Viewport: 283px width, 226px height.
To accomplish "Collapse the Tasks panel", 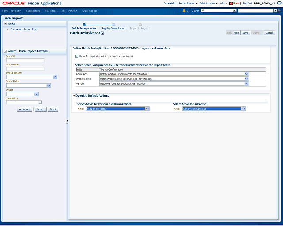I will point(5,23).
